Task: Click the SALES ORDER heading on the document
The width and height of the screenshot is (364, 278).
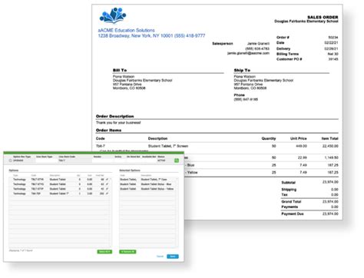Action: [323, 17]
